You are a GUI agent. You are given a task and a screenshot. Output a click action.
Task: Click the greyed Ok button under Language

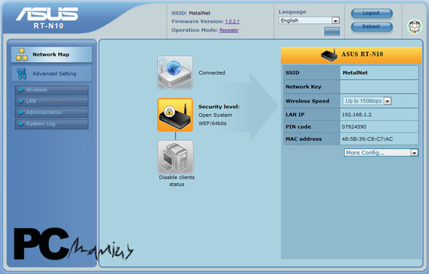(x=332, y=31)
